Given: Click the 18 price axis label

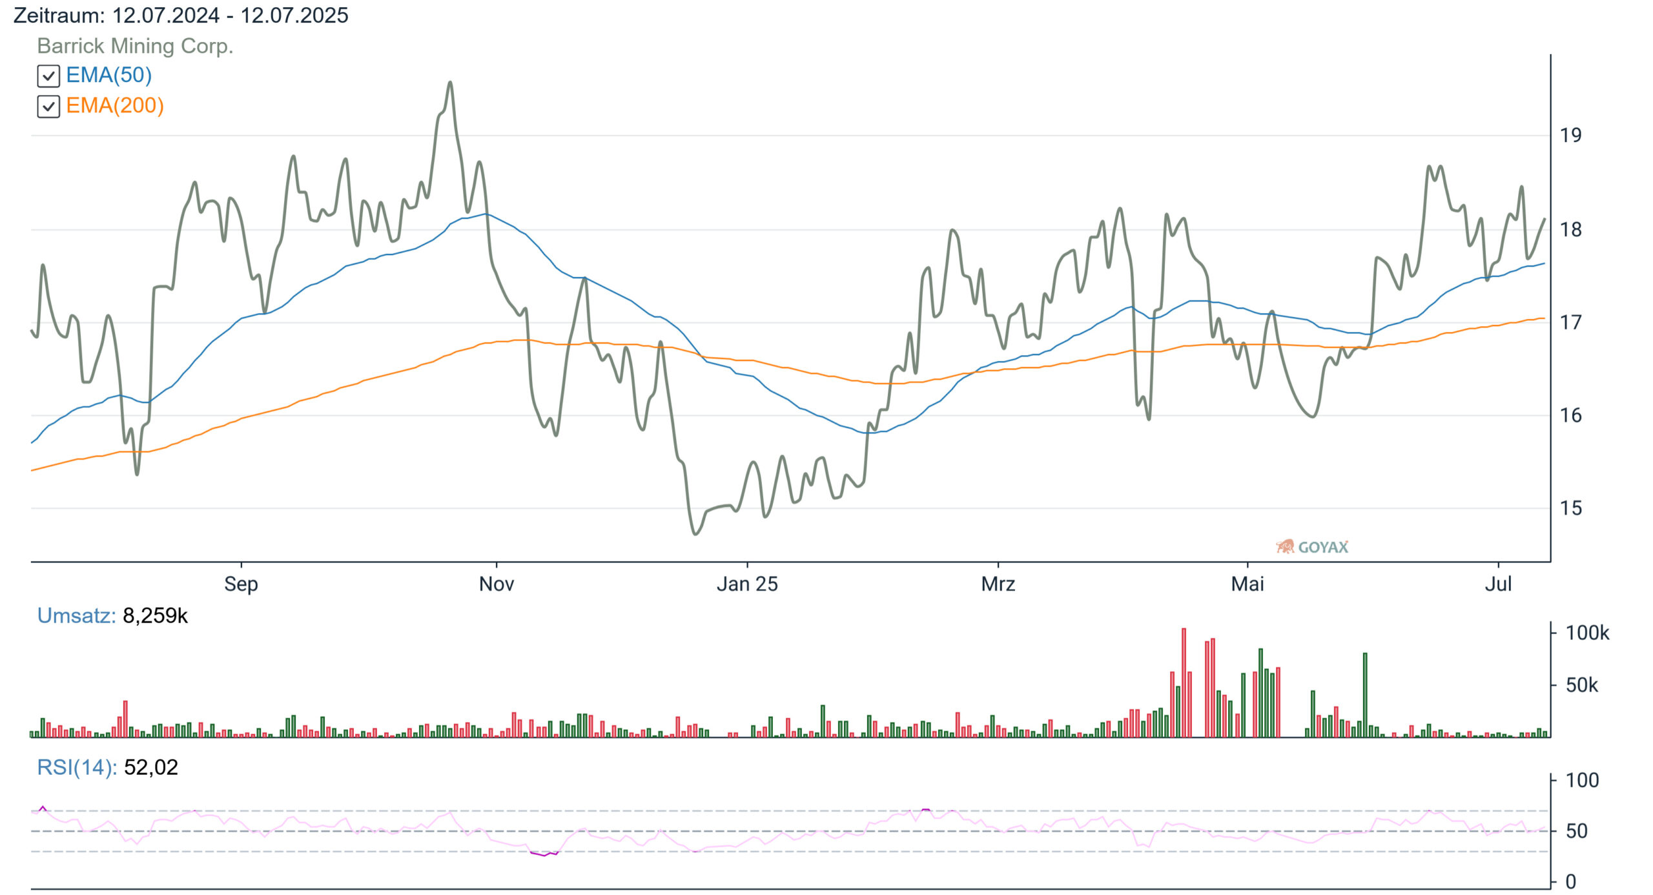Looking at the screenshot, I should pyautogui.click(x=1571, y=230).
